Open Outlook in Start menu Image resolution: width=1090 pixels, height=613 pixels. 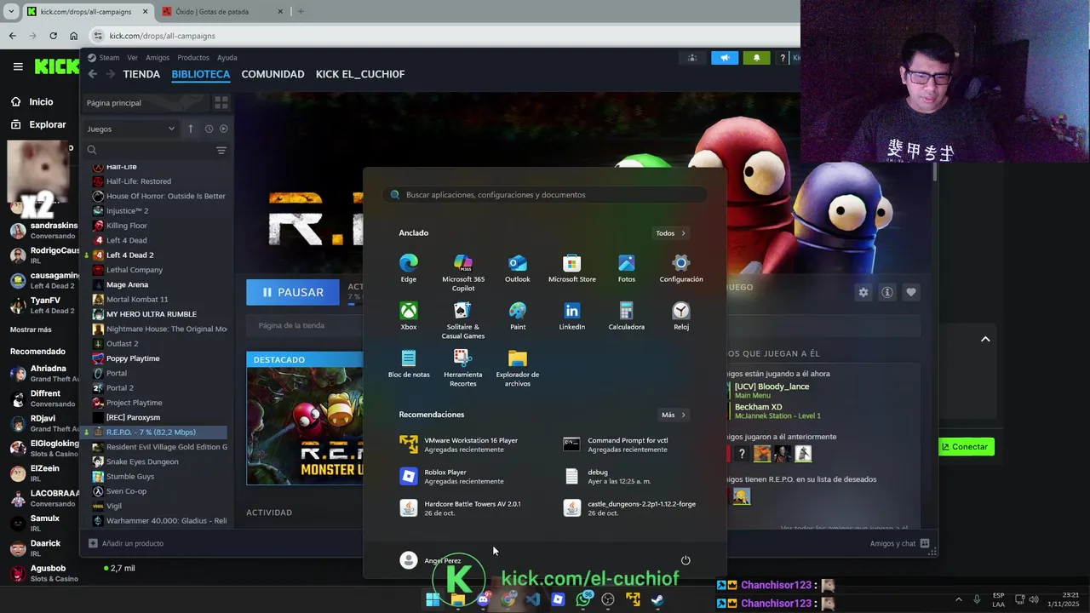[517, 267]
